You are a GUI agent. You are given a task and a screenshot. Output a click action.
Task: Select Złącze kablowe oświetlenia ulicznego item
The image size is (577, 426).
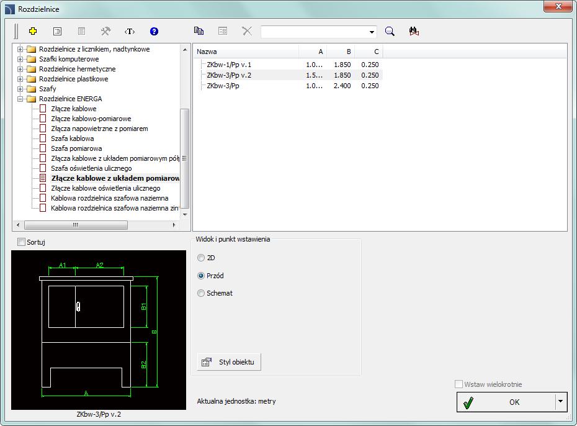tap(105, 188)
